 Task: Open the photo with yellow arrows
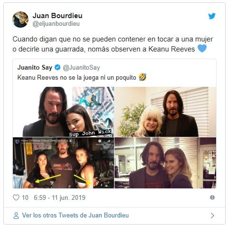click(x=63, y=163)
